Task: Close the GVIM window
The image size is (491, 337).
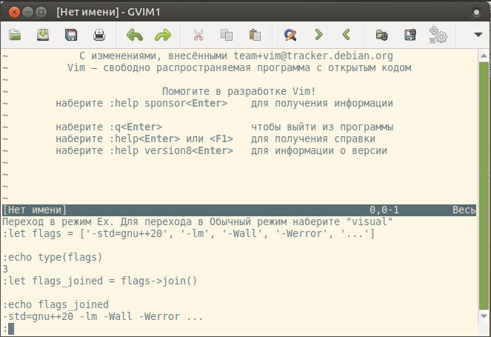Action: click(x=14, y=12)
